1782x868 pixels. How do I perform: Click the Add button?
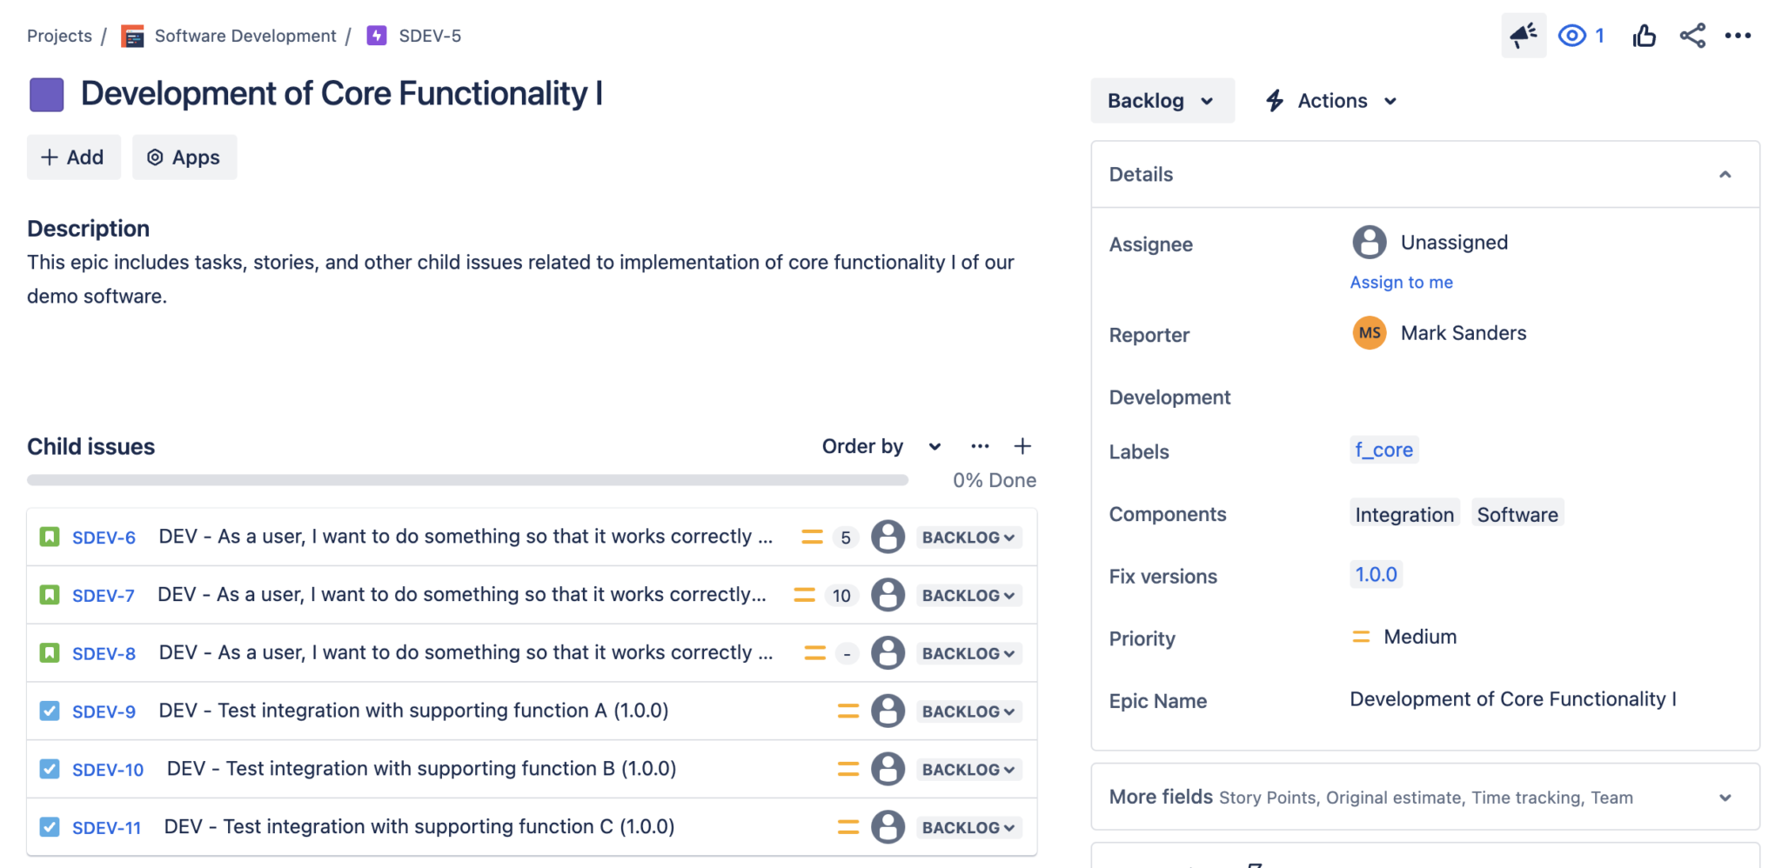point(73,157)
